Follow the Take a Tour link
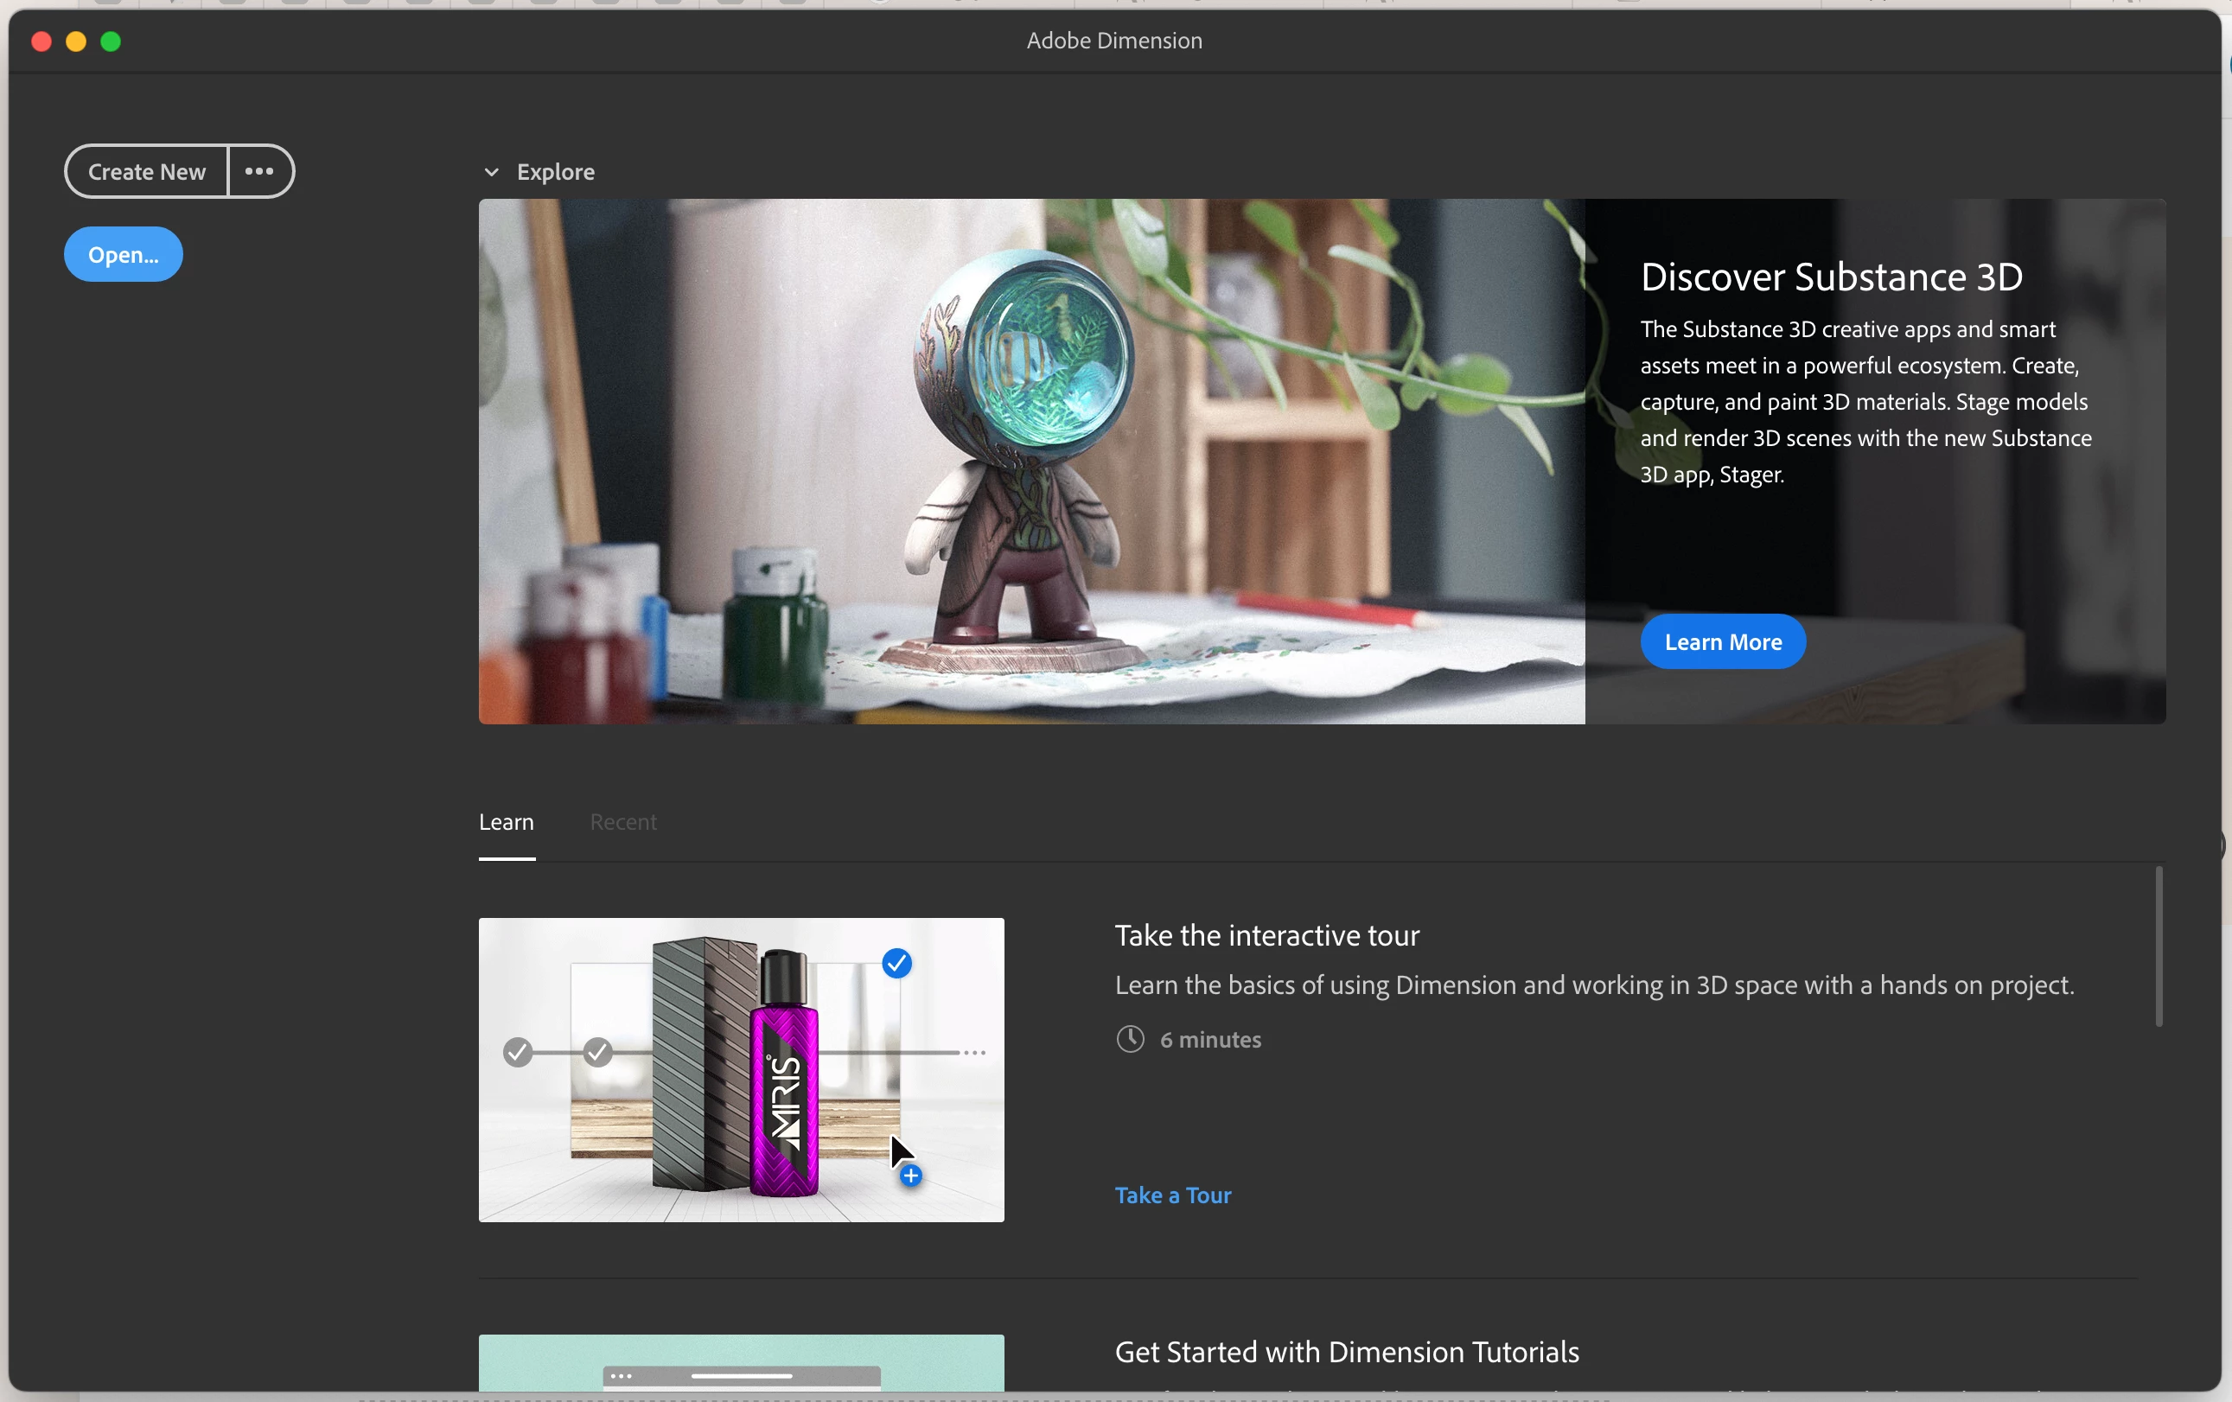 click(x=1172, y=1195)
